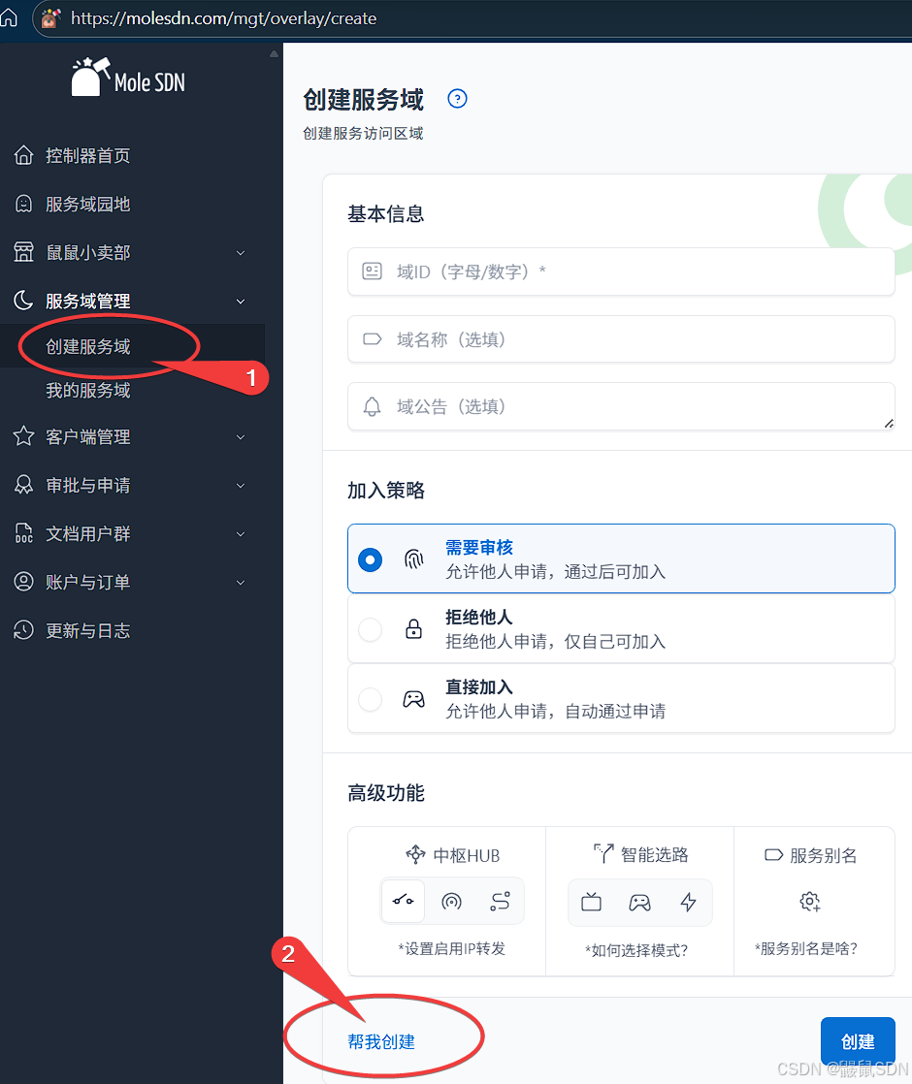Viewport: 912px width, 1084px height.
Task: Click the padlock icon in 拒绝他人 option
Action: tap(413, 628)
